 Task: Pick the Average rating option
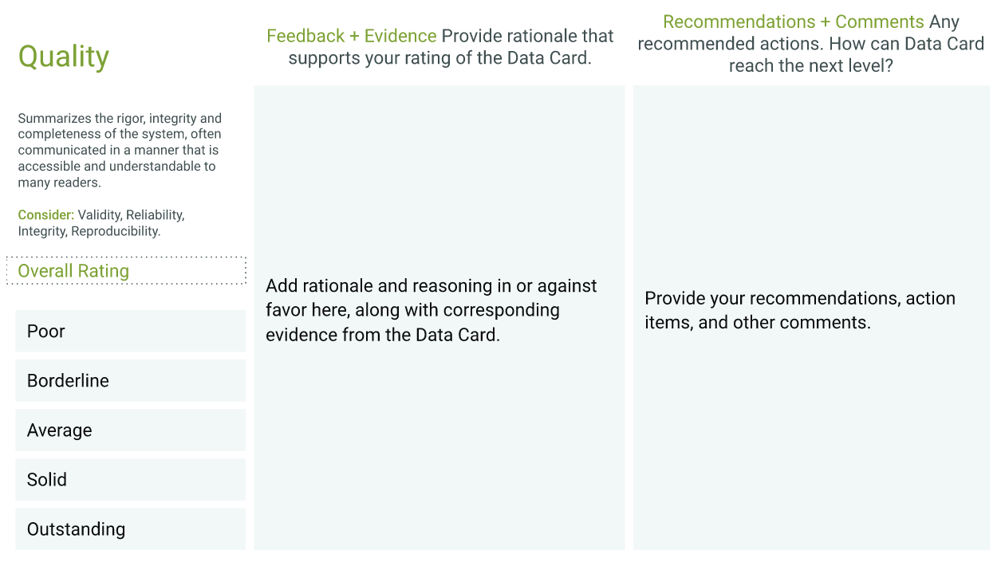tap(130, 430)
